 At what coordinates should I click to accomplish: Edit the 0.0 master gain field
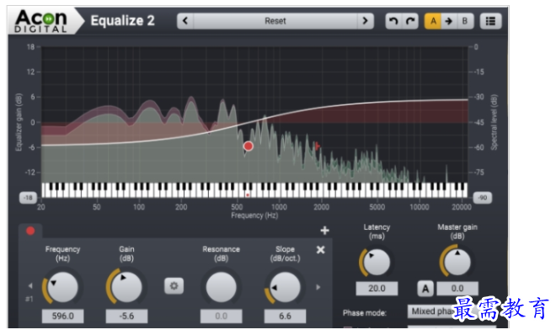pos(457,288)
